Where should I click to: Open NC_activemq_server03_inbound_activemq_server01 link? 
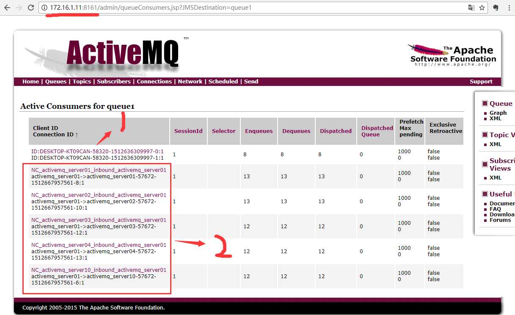pyautogui.click(x=99, y=220)
